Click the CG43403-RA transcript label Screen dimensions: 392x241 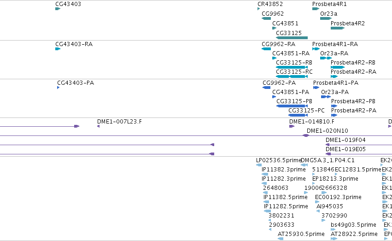point(74,44)
